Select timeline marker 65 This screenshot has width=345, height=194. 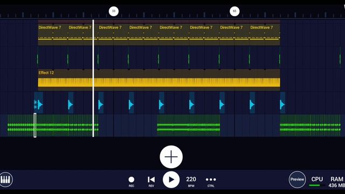point(234,11)
